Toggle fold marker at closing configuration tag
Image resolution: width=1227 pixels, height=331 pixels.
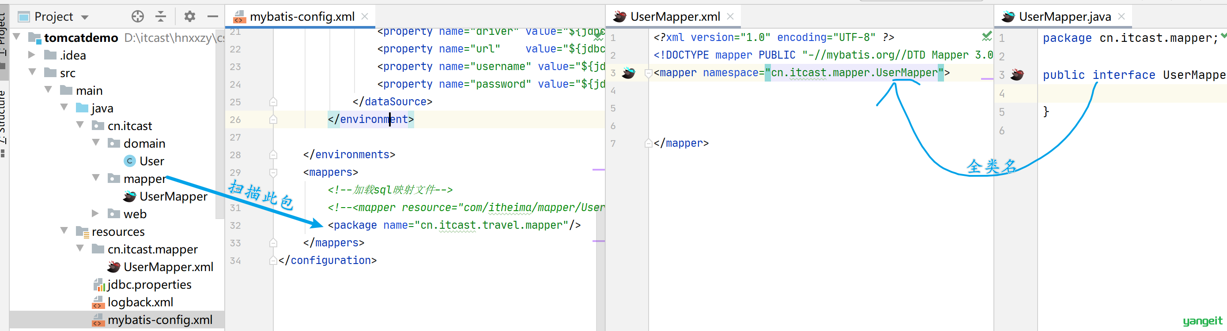pos(273,260)
